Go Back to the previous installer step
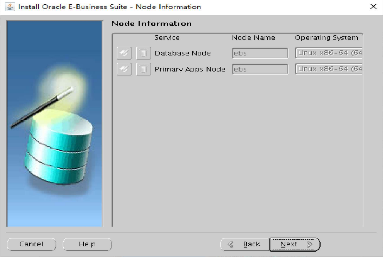Screen dimensions: 383x257 [245, 244]
